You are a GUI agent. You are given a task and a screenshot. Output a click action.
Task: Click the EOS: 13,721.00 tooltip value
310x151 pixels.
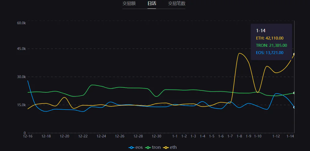[269, 53]
